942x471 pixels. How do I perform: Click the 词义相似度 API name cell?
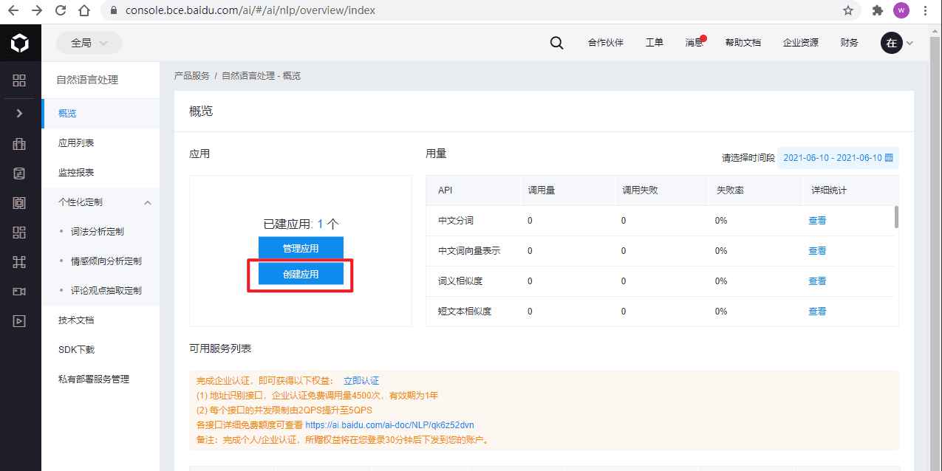pos(460,281)
